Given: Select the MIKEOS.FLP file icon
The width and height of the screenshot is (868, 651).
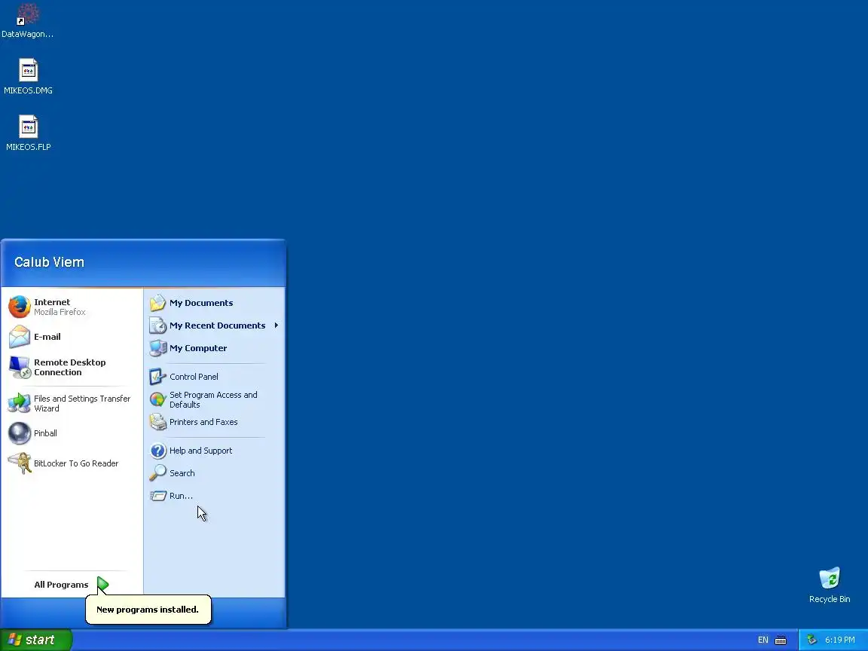Looking at the screenshot, I should 28,127.
